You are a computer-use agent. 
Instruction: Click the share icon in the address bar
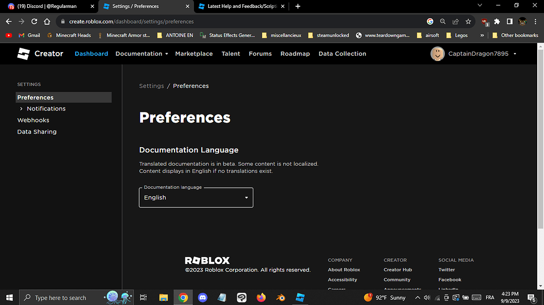pyautogui.click(x=455, y=23)
